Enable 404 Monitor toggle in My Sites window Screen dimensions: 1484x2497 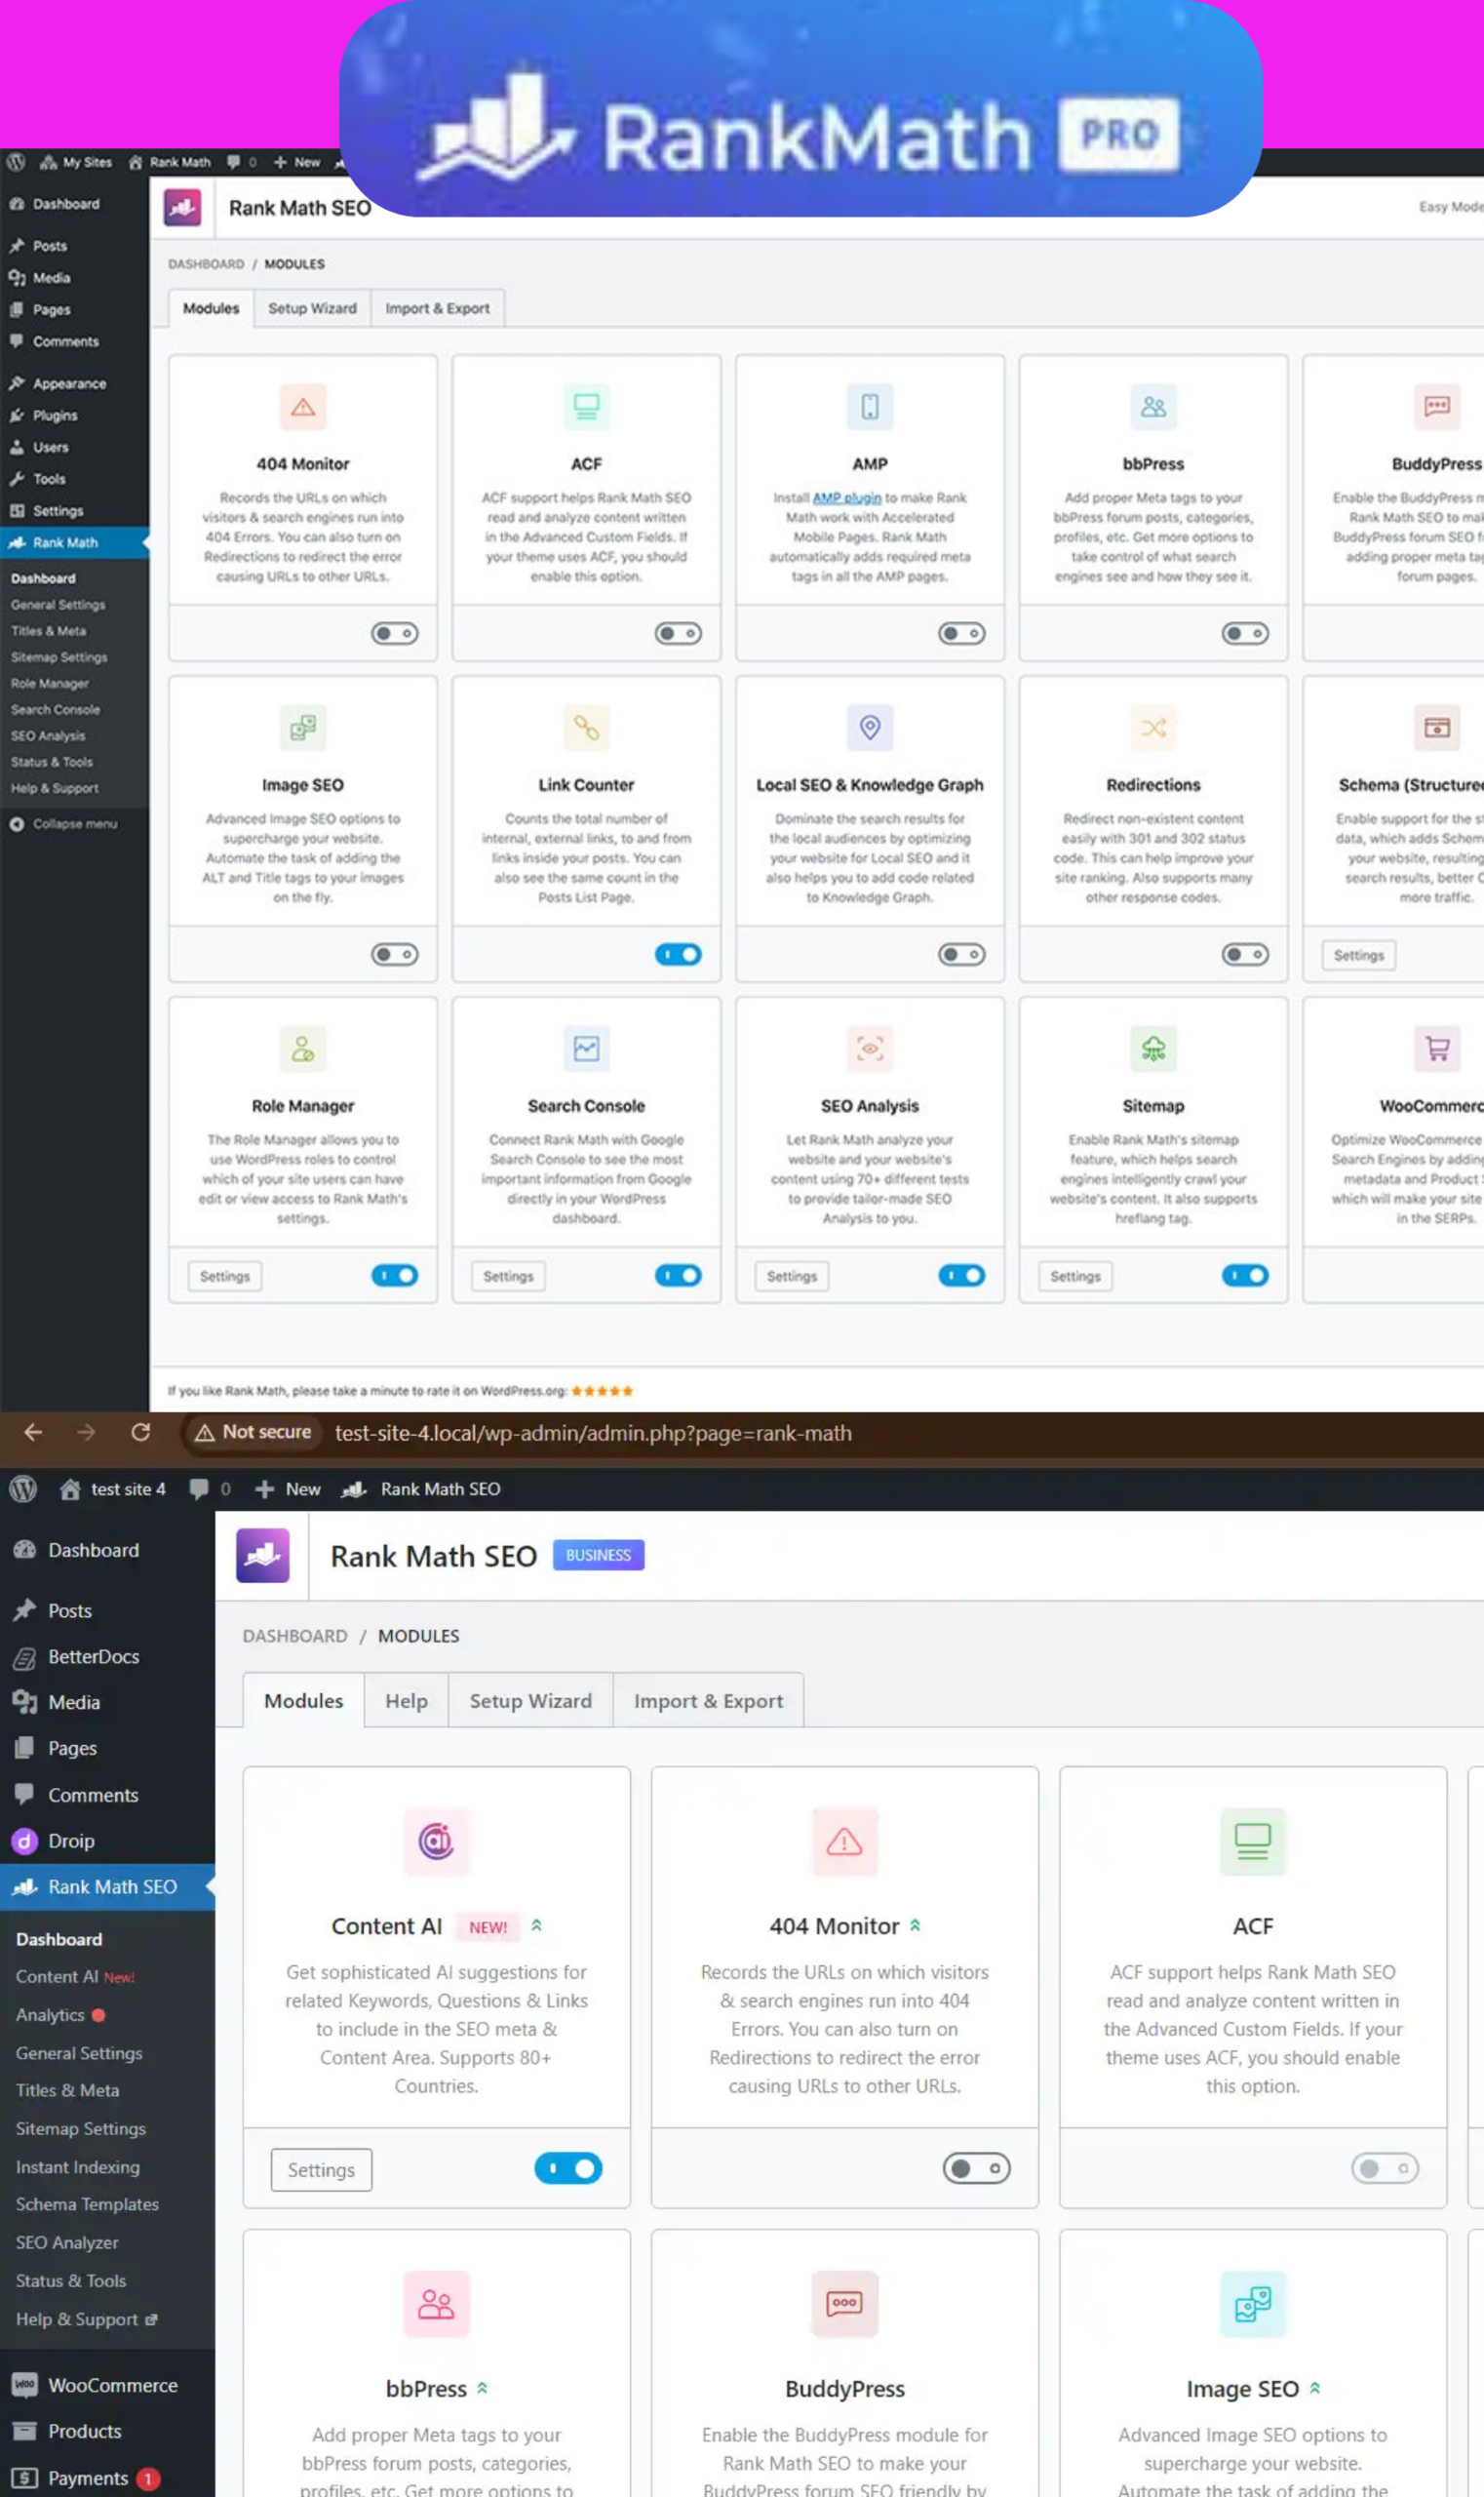[395, 633]
